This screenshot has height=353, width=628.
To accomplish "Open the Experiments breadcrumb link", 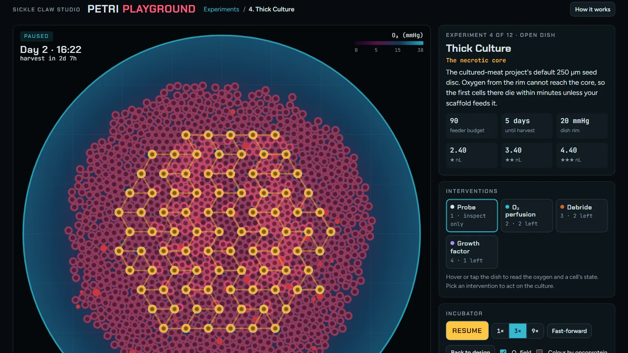I will click(x=221, y=9).
